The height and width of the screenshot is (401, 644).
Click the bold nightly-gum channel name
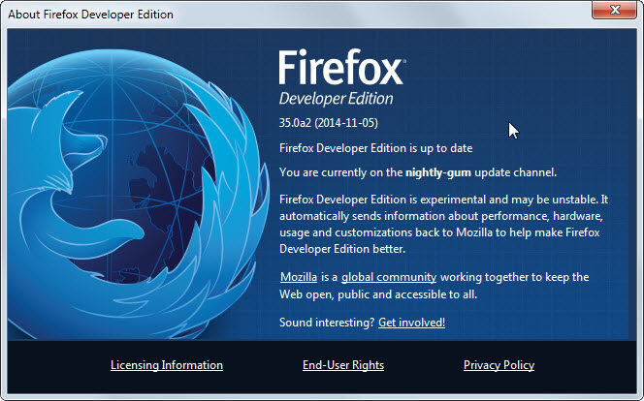point(438,172)
